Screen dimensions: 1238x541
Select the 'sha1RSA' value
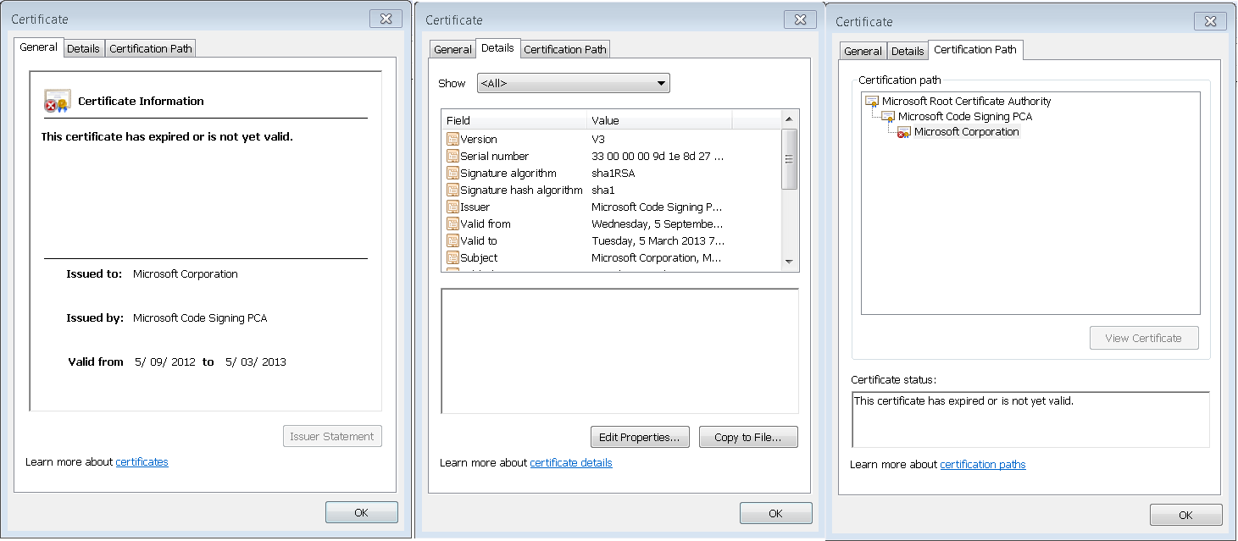[613, 173]
